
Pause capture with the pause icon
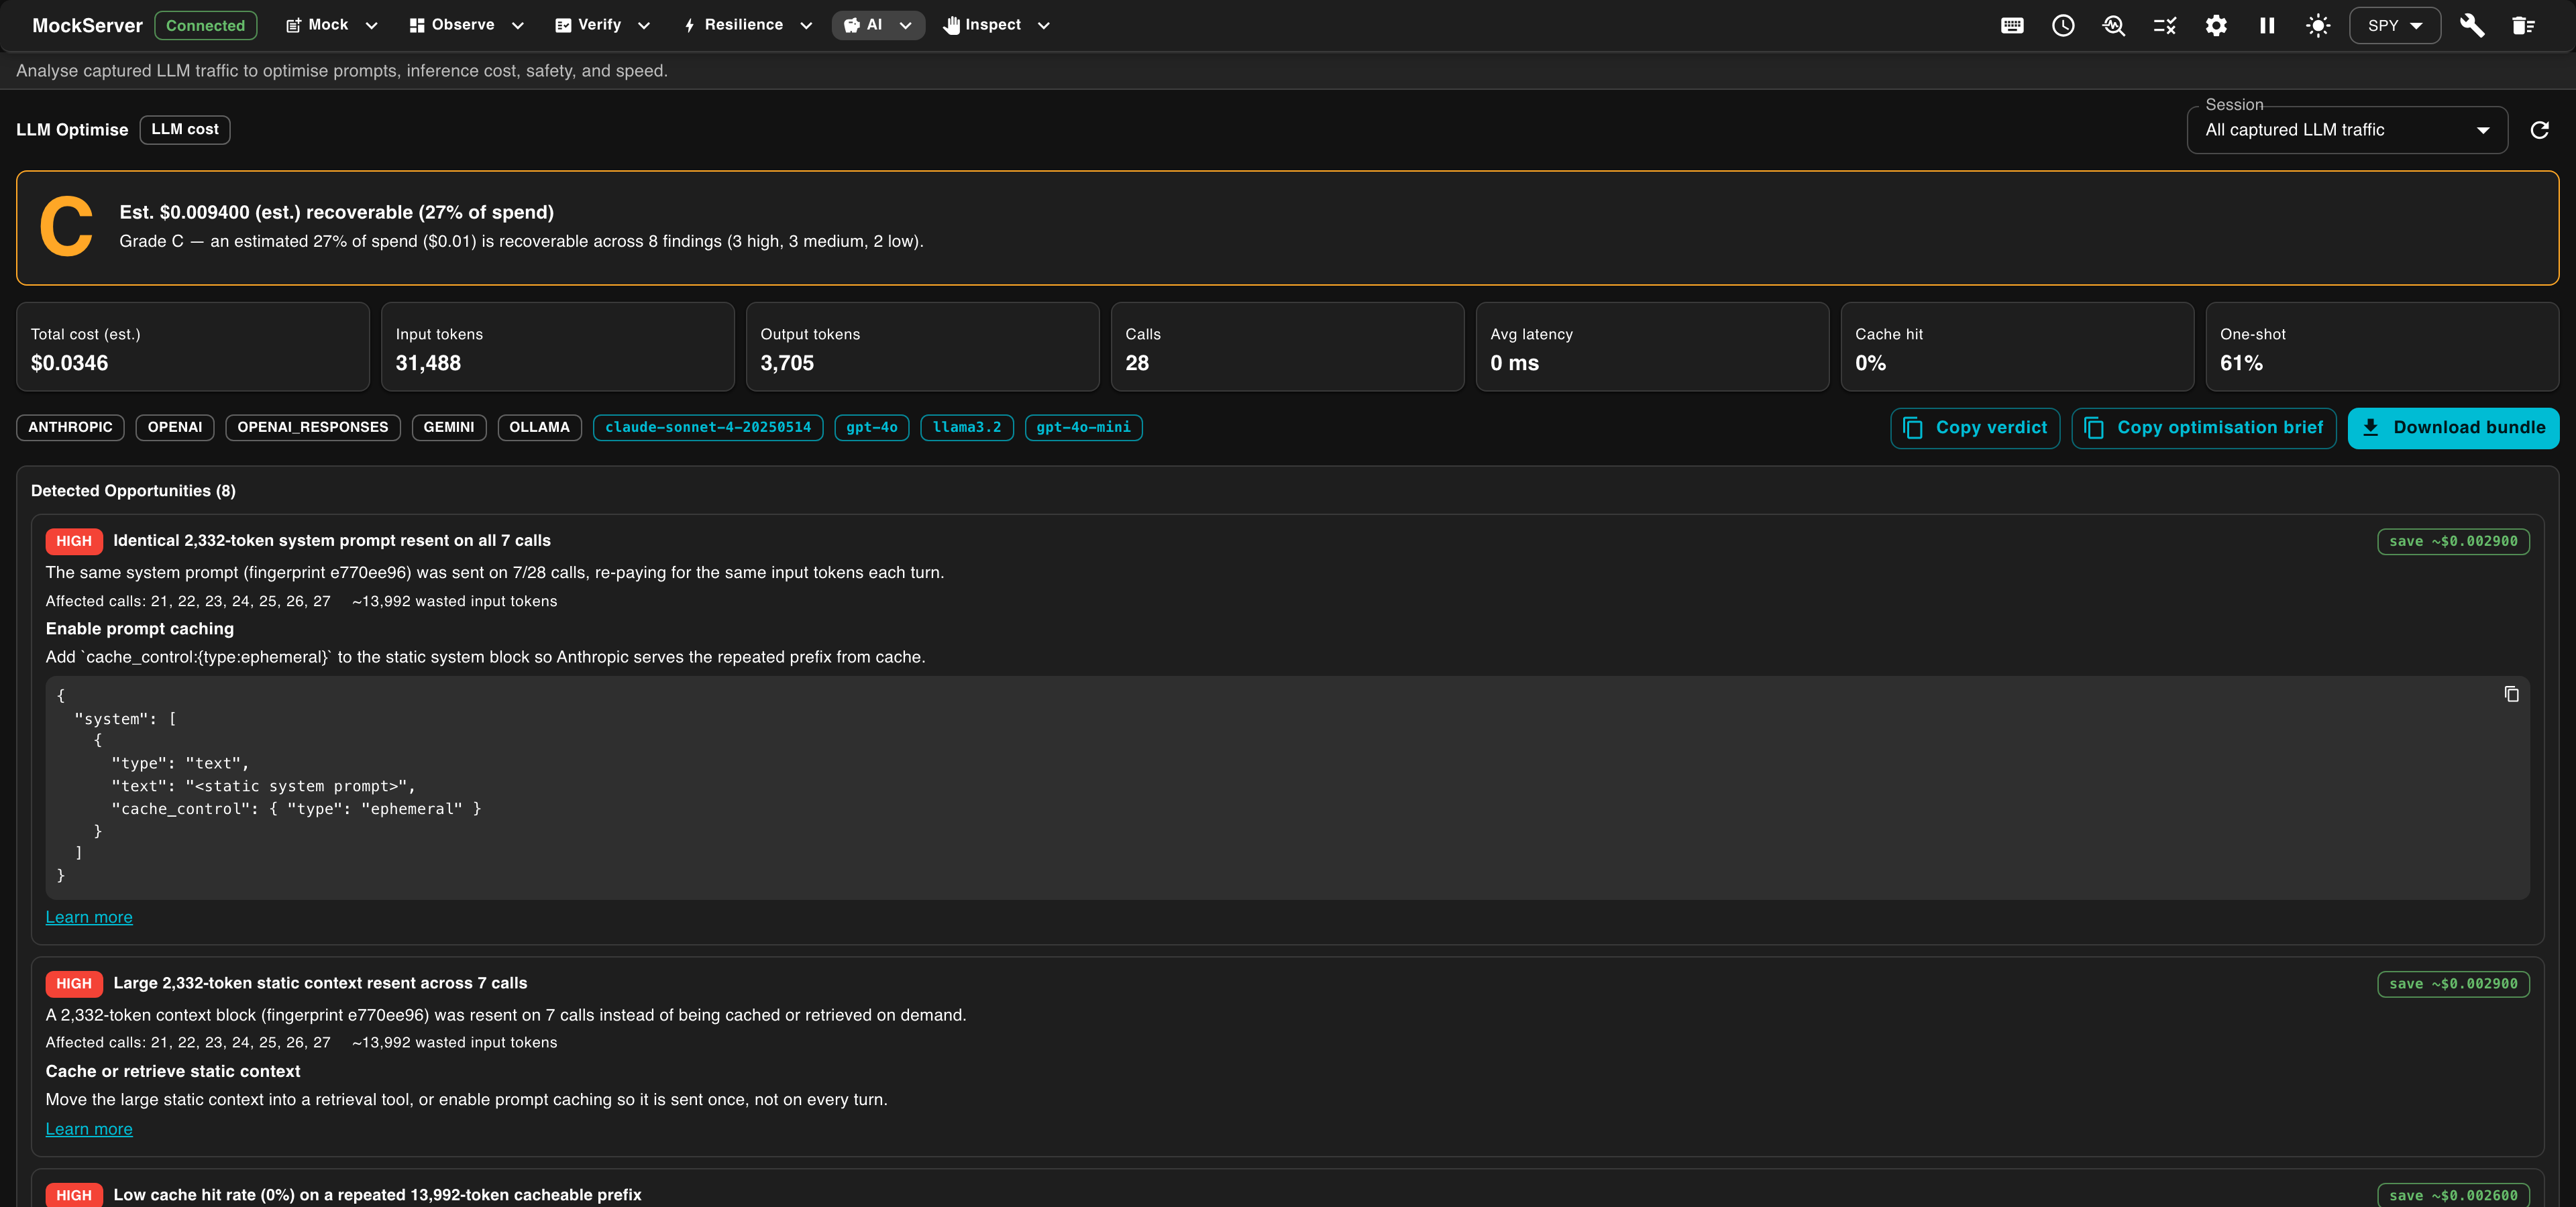2267,26
